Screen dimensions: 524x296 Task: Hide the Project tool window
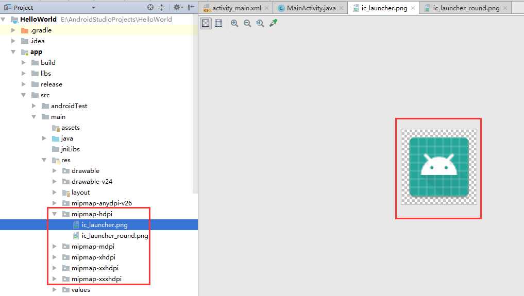tap(191, 7)
